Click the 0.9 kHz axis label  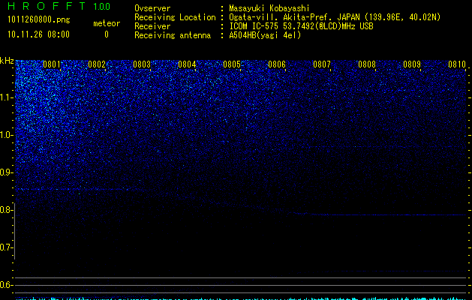7,172
